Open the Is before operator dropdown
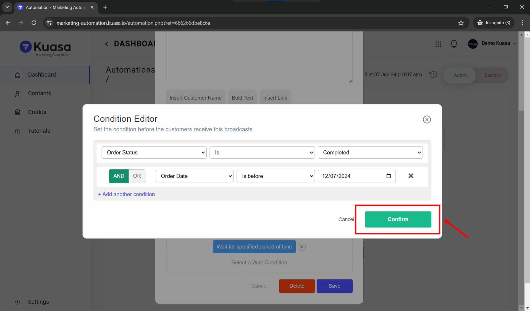Image resolution: width=530 pixels, height=311 pixels. 276,176
